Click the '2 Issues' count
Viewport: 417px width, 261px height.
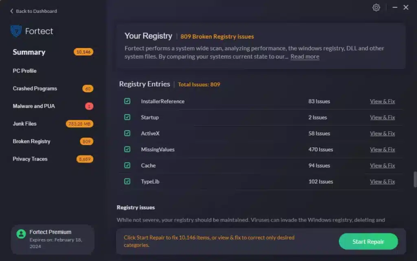point(318,117)
